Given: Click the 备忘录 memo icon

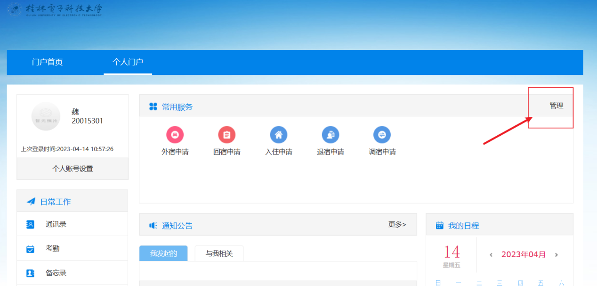Looking at the screenshot, I should coord(31,273).
